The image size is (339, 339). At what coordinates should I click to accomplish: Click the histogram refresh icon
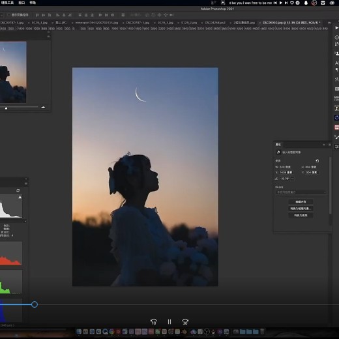click(18, 190)
